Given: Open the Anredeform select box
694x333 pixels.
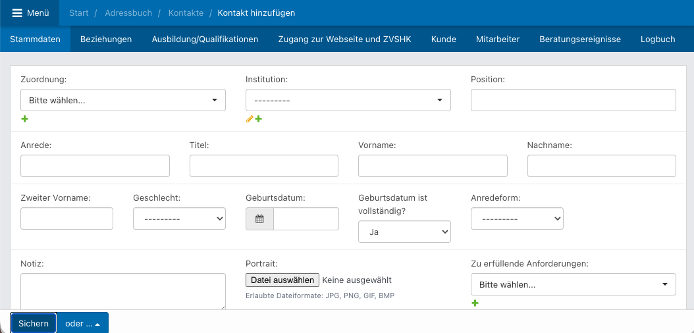Looking at the screenshot, I should pos(517,218).
